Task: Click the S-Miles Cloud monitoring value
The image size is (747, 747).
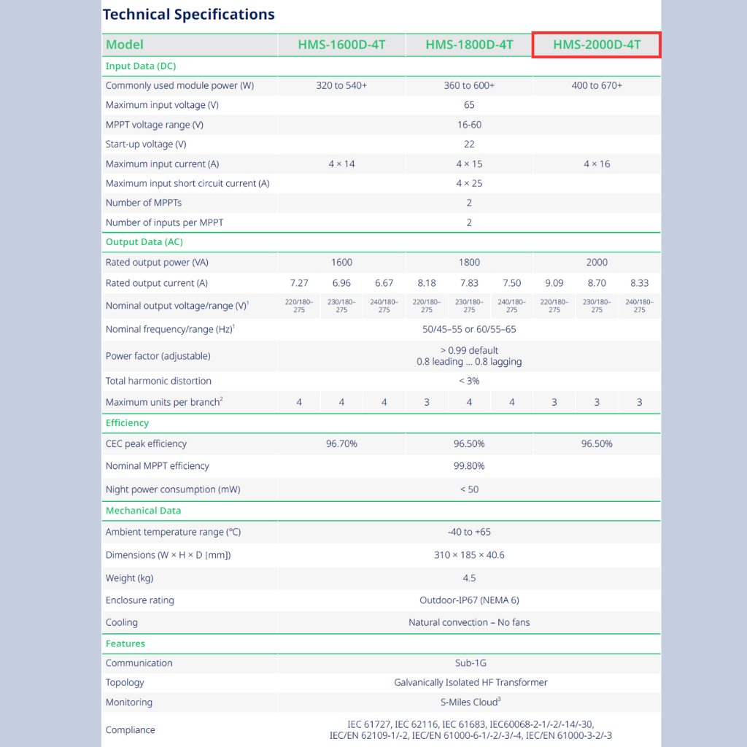Action: 471,703
